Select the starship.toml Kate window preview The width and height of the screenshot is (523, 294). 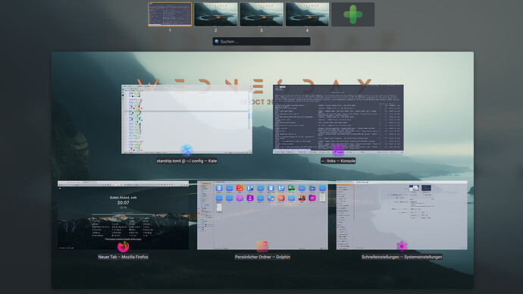click(x=186, y=119)
